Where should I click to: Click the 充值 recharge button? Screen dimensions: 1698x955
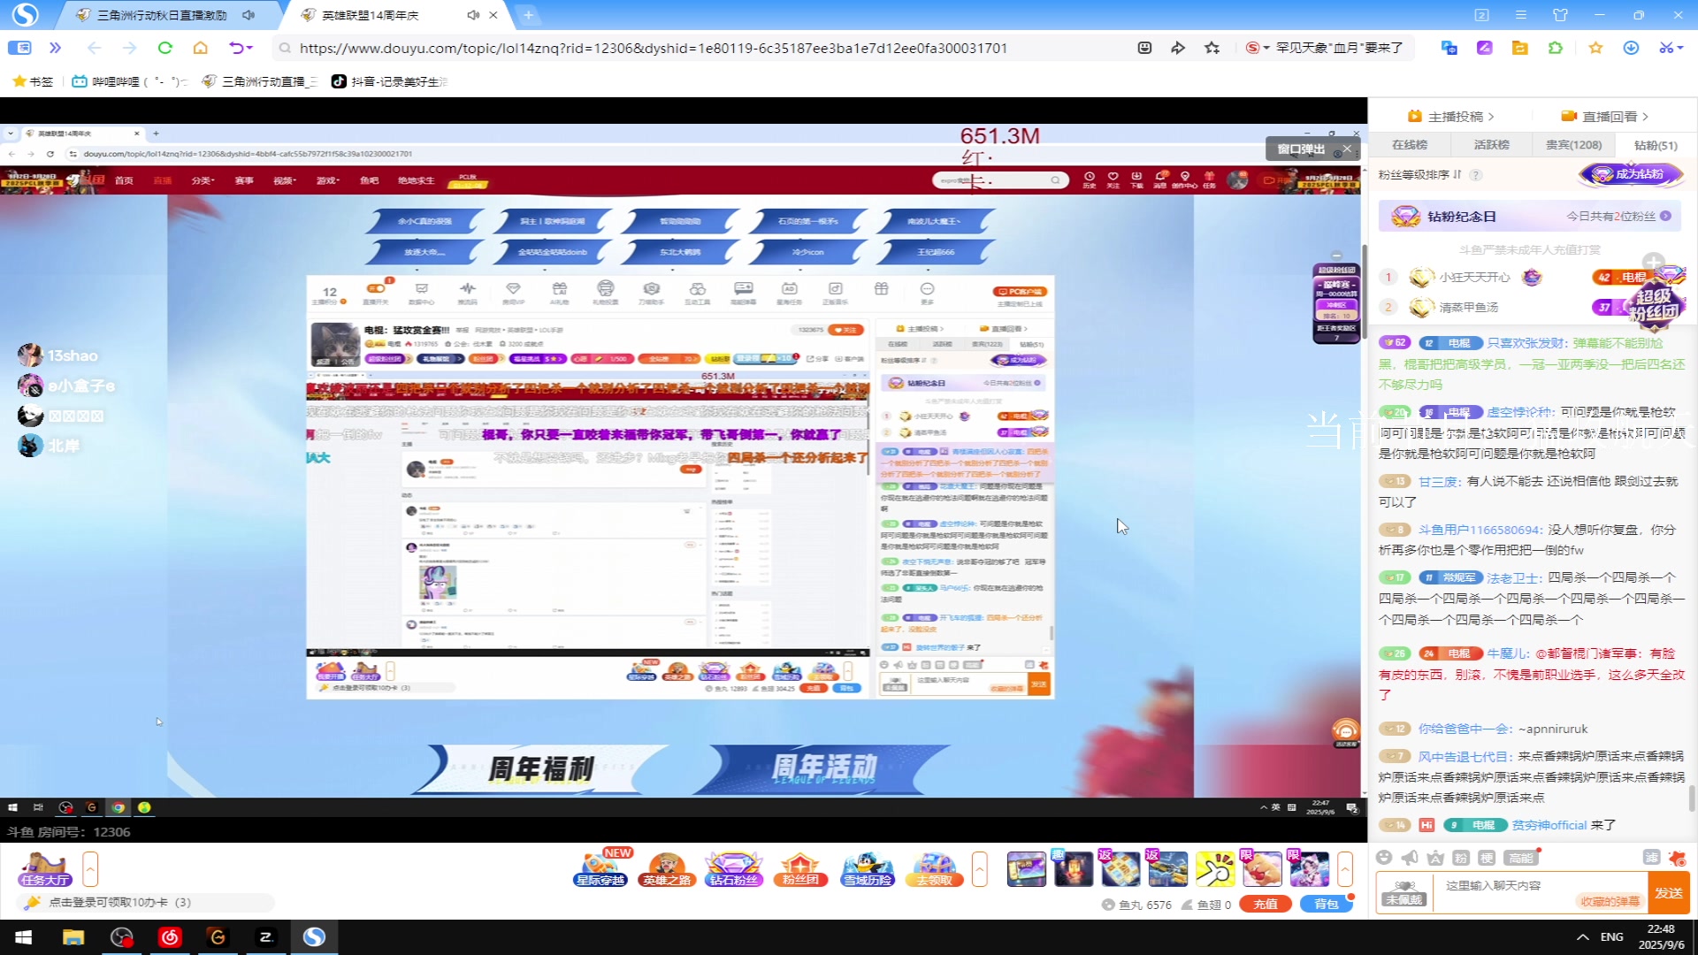pyautogui.click(x=1266, y=905)
